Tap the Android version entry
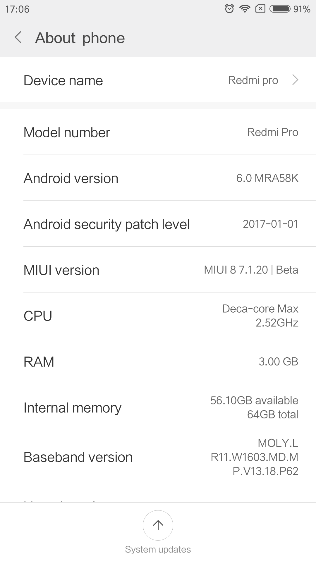Viewport: 316px width, 561px height. tap(158, 178)
